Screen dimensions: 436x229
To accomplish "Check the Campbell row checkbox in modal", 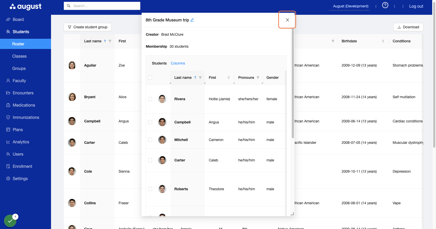I will (x=150, y=122).
